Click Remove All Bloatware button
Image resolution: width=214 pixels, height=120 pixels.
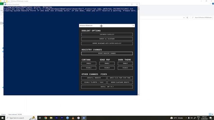coord(107,39)
